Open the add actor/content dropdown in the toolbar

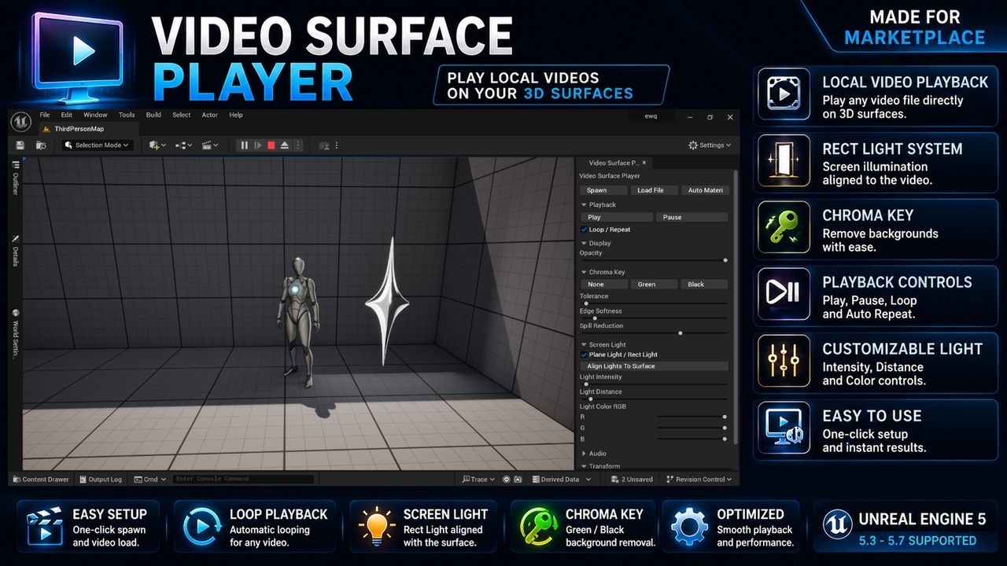[x=157, y=145]
